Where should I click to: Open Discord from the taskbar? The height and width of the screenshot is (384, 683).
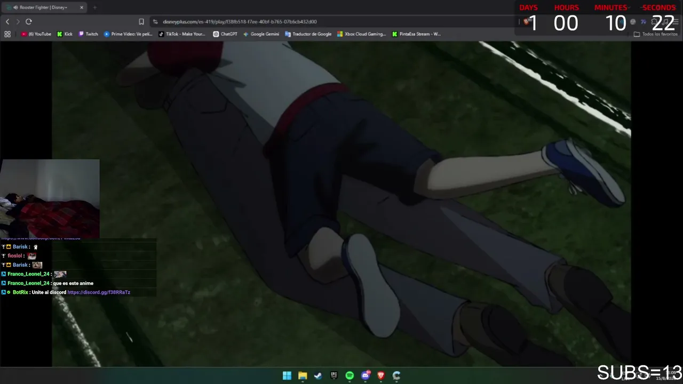pyautogui.click(x=366, y=375)
